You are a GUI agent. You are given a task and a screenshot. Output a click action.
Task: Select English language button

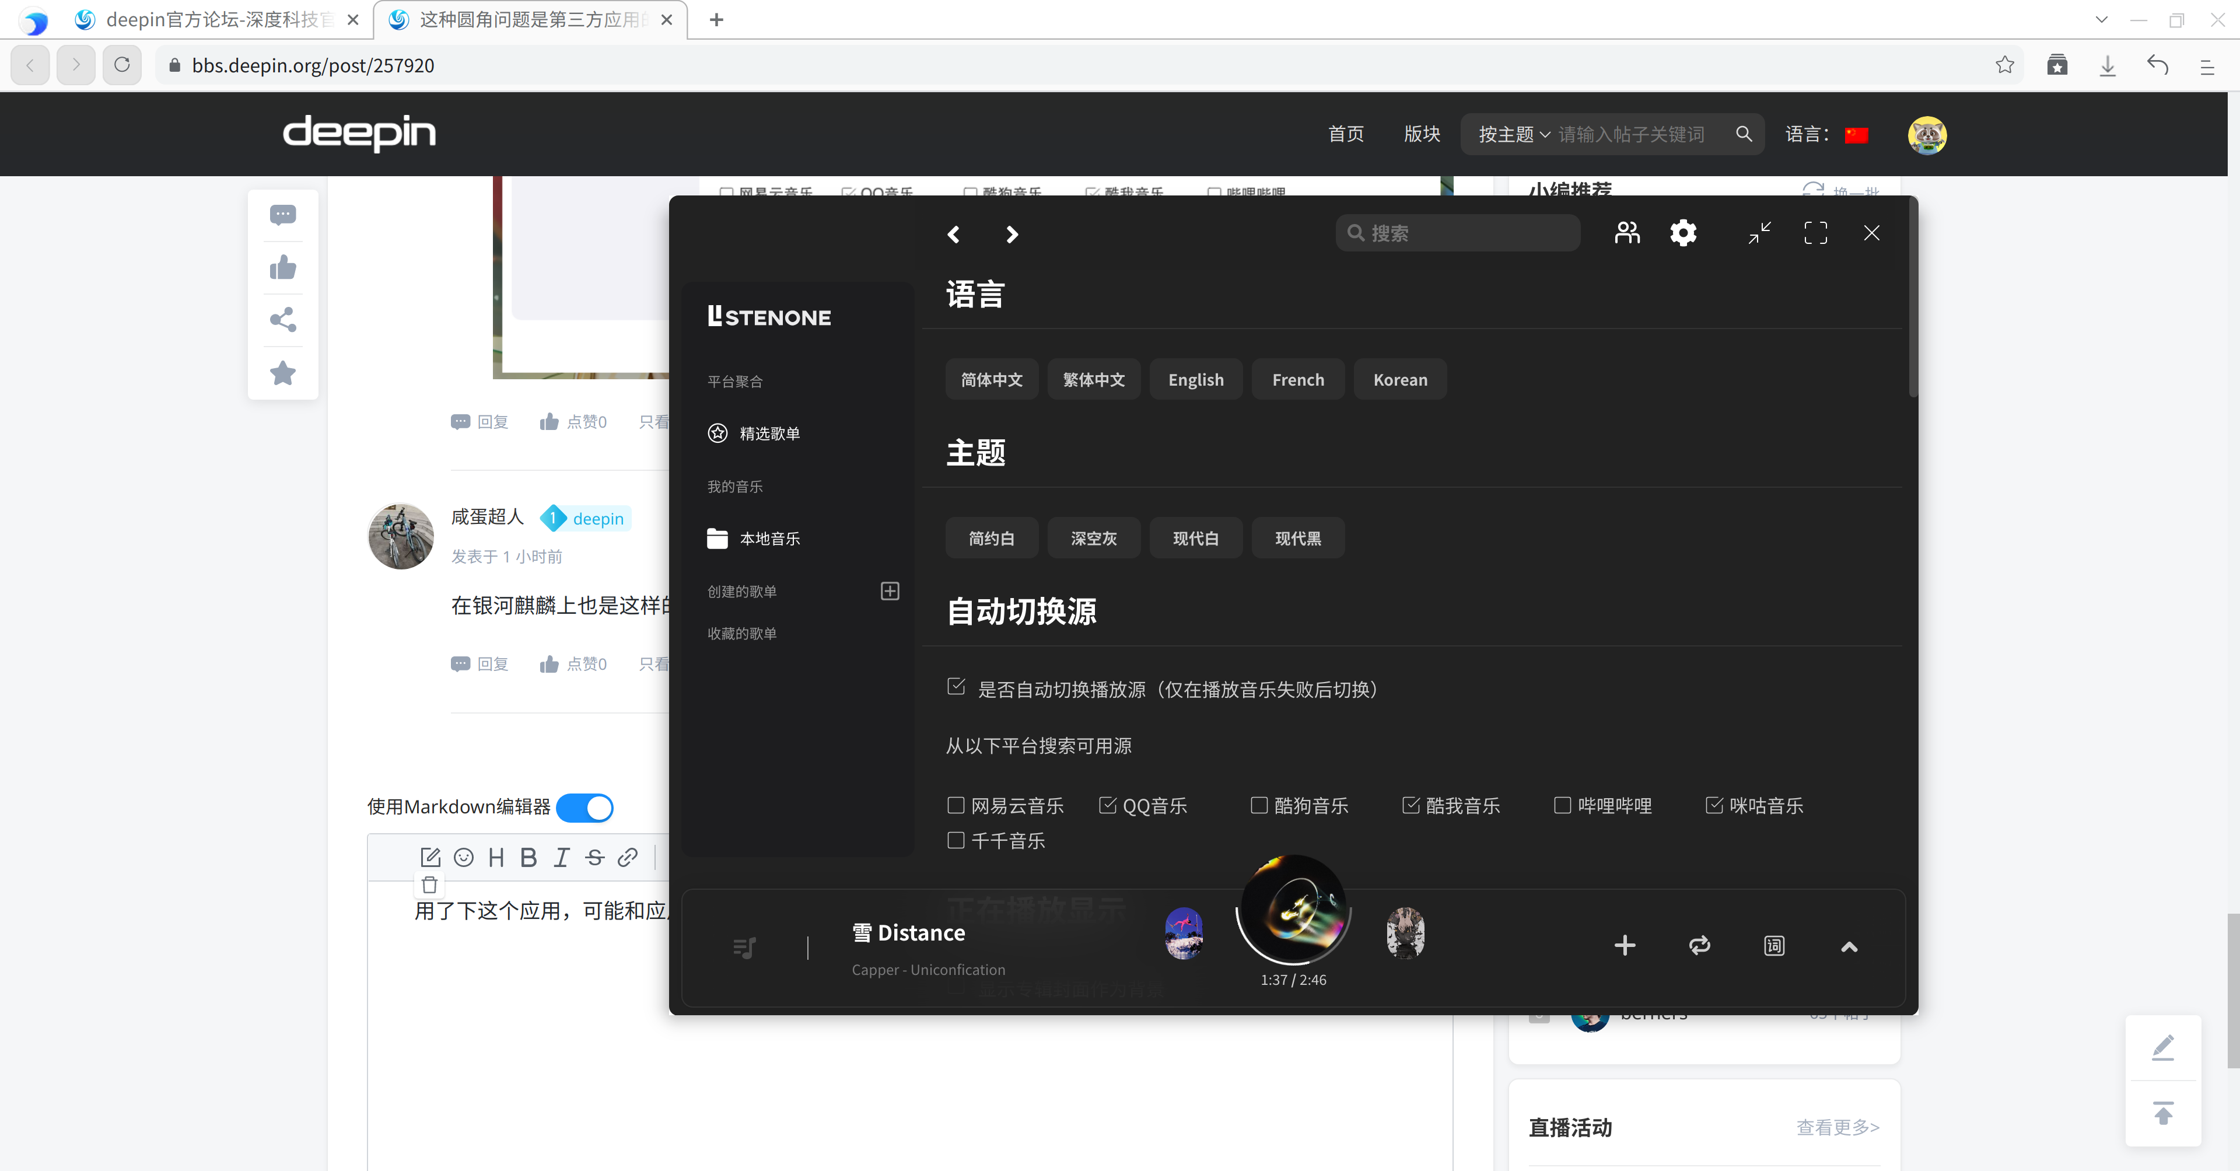click(1195, 380)
